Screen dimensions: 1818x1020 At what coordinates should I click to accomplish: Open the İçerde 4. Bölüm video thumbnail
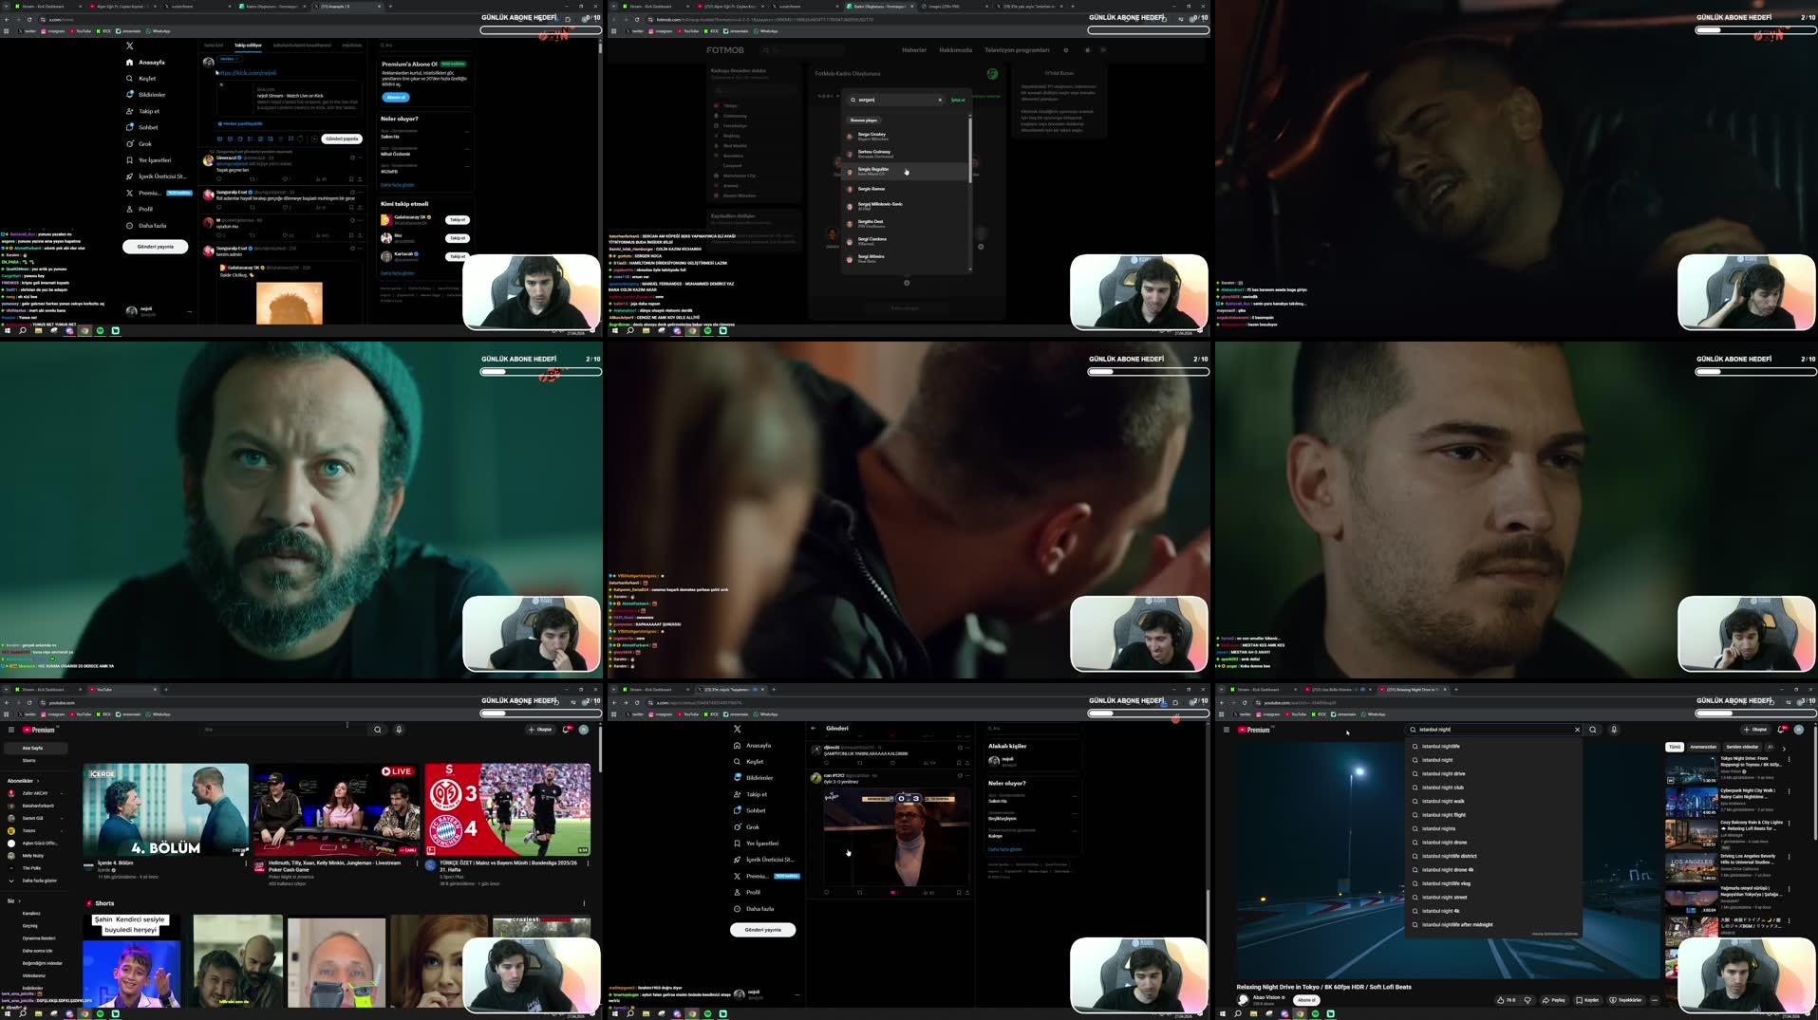165,810
